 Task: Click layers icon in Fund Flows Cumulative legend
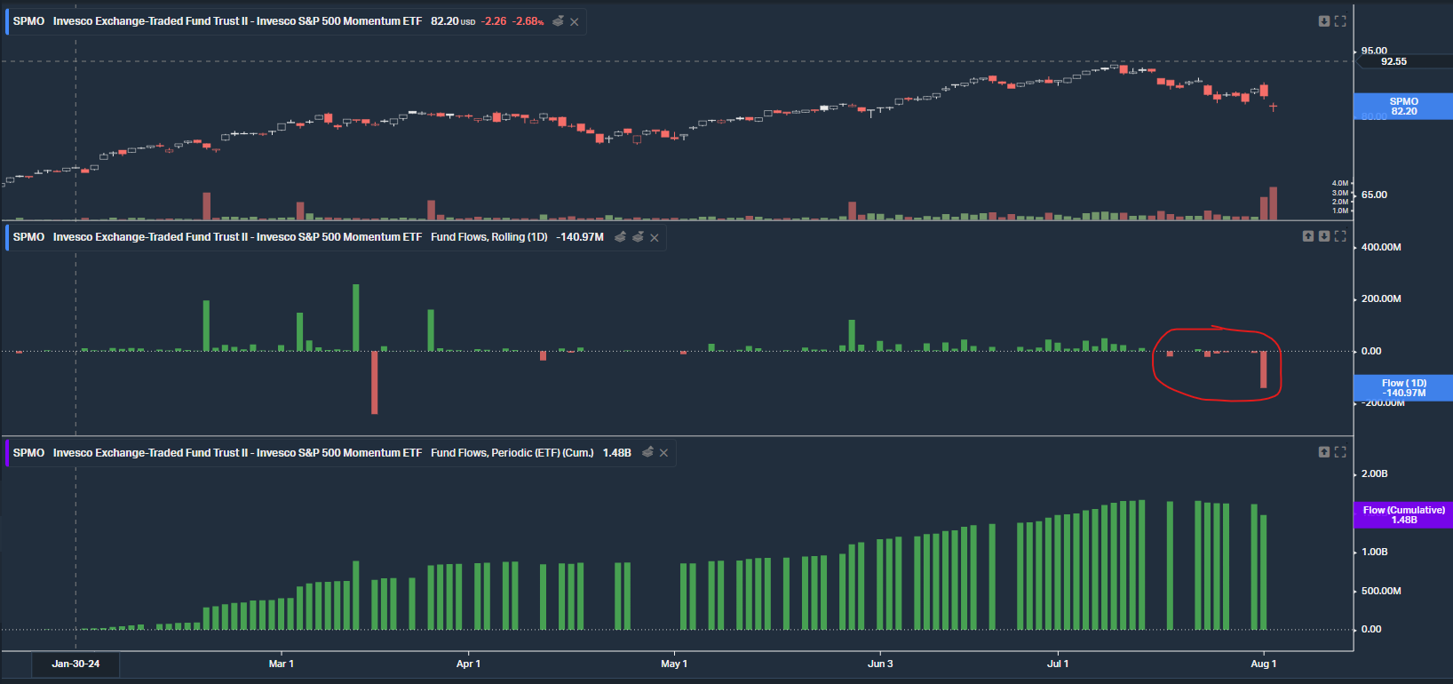coord(647,453)
